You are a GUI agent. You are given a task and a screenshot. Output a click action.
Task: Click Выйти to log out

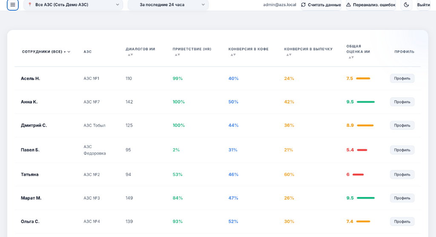pos(424,5)
